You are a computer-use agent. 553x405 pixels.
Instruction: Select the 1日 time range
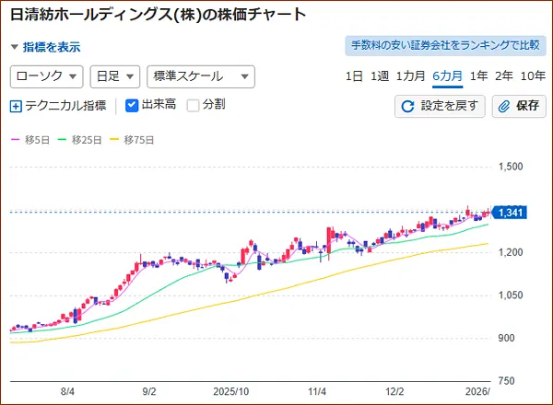(354, 76)
